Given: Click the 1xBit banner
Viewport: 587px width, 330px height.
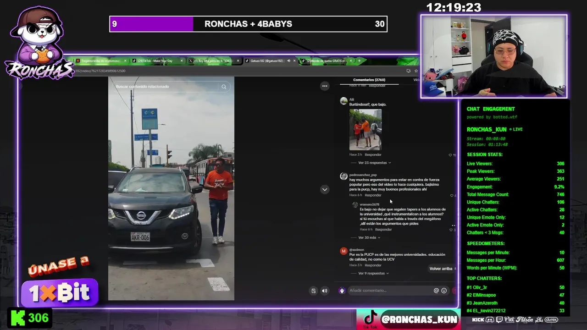Looking at the screenshot, I should 60,292.
